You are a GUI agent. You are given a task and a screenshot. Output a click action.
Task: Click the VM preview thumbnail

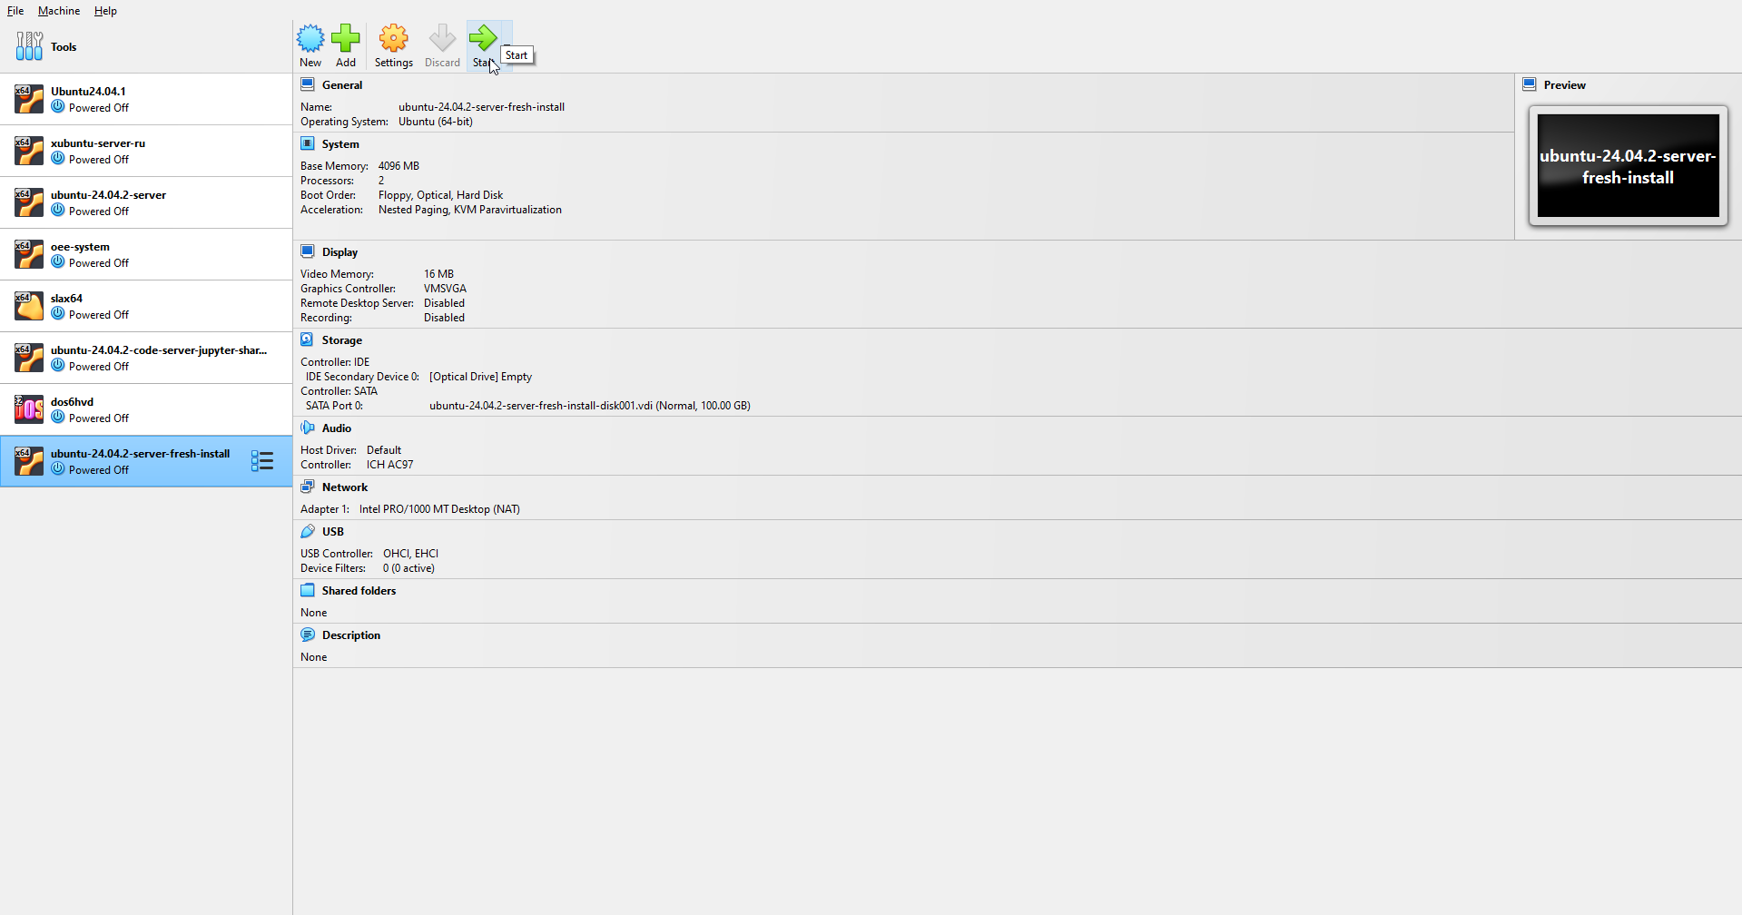click(1628, 166)
